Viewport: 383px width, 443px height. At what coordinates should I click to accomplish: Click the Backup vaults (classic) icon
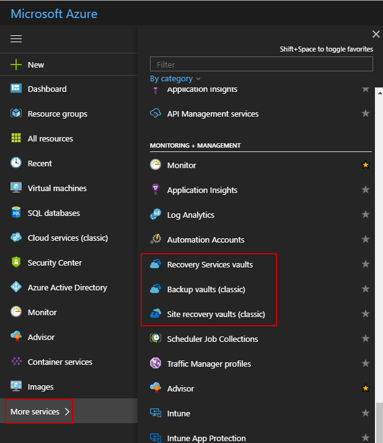(x=156, y=289)
